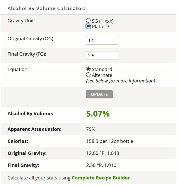Click the 158.3 per 12oz bottle calories value
This screenshot has width=178, height=187.
pyautogui.click(x=110, y=141)
